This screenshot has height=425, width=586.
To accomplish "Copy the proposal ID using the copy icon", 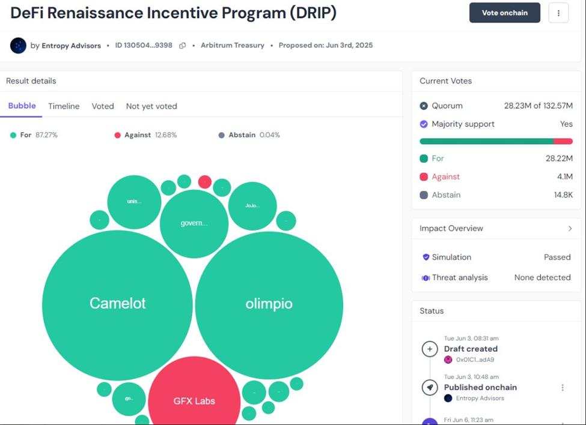I will (182, 45).
